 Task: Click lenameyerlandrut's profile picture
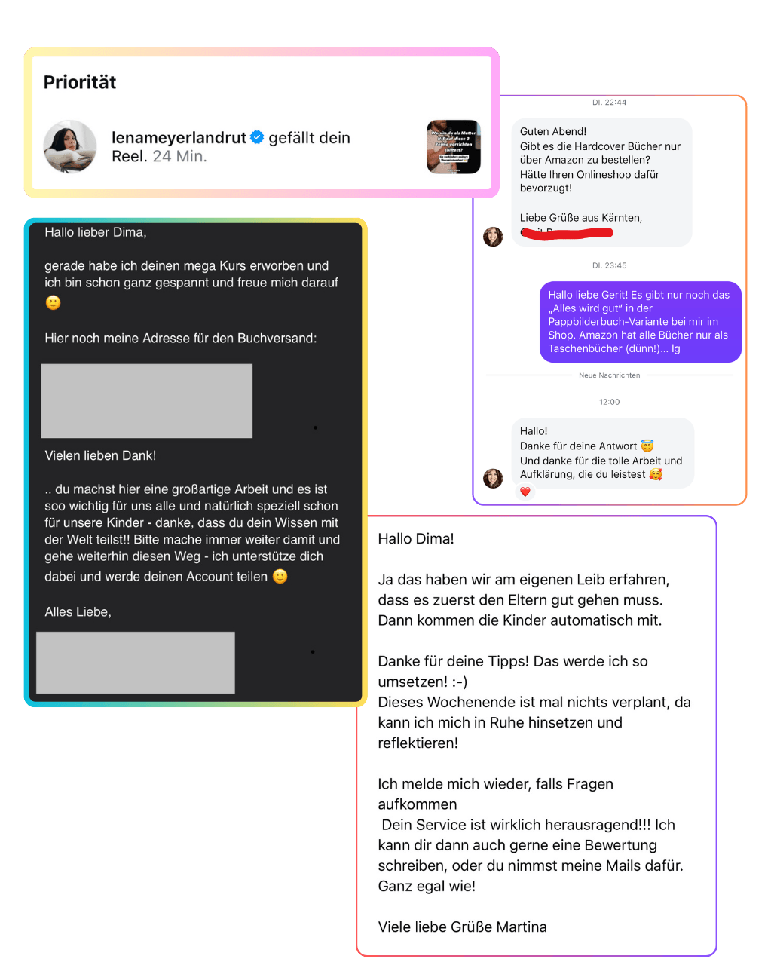[70, 146]
